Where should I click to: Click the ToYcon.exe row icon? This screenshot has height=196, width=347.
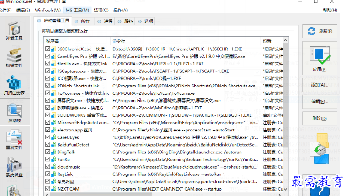coord(53,93)
